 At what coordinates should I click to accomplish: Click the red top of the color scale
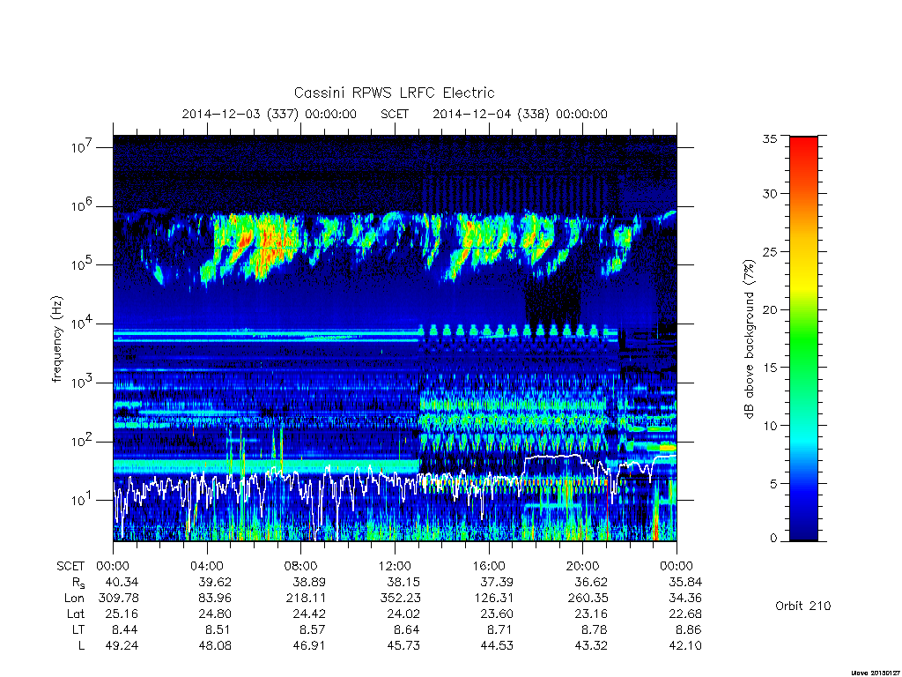pos(803,150)
